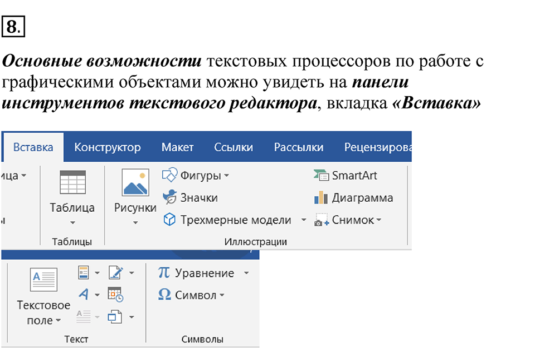Insert WordArt with the slanted A icon
The image size is (535, 348).
pos(84,295)
